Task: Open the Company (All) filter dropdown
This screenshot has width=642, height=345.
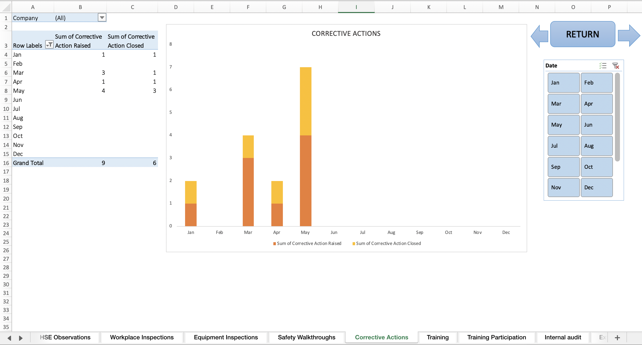Action: tap(102, 18)
